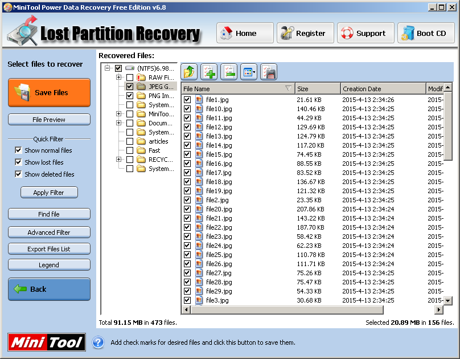
Task: Click the go up one folder toolbar icon
Action: coord(189,72)
